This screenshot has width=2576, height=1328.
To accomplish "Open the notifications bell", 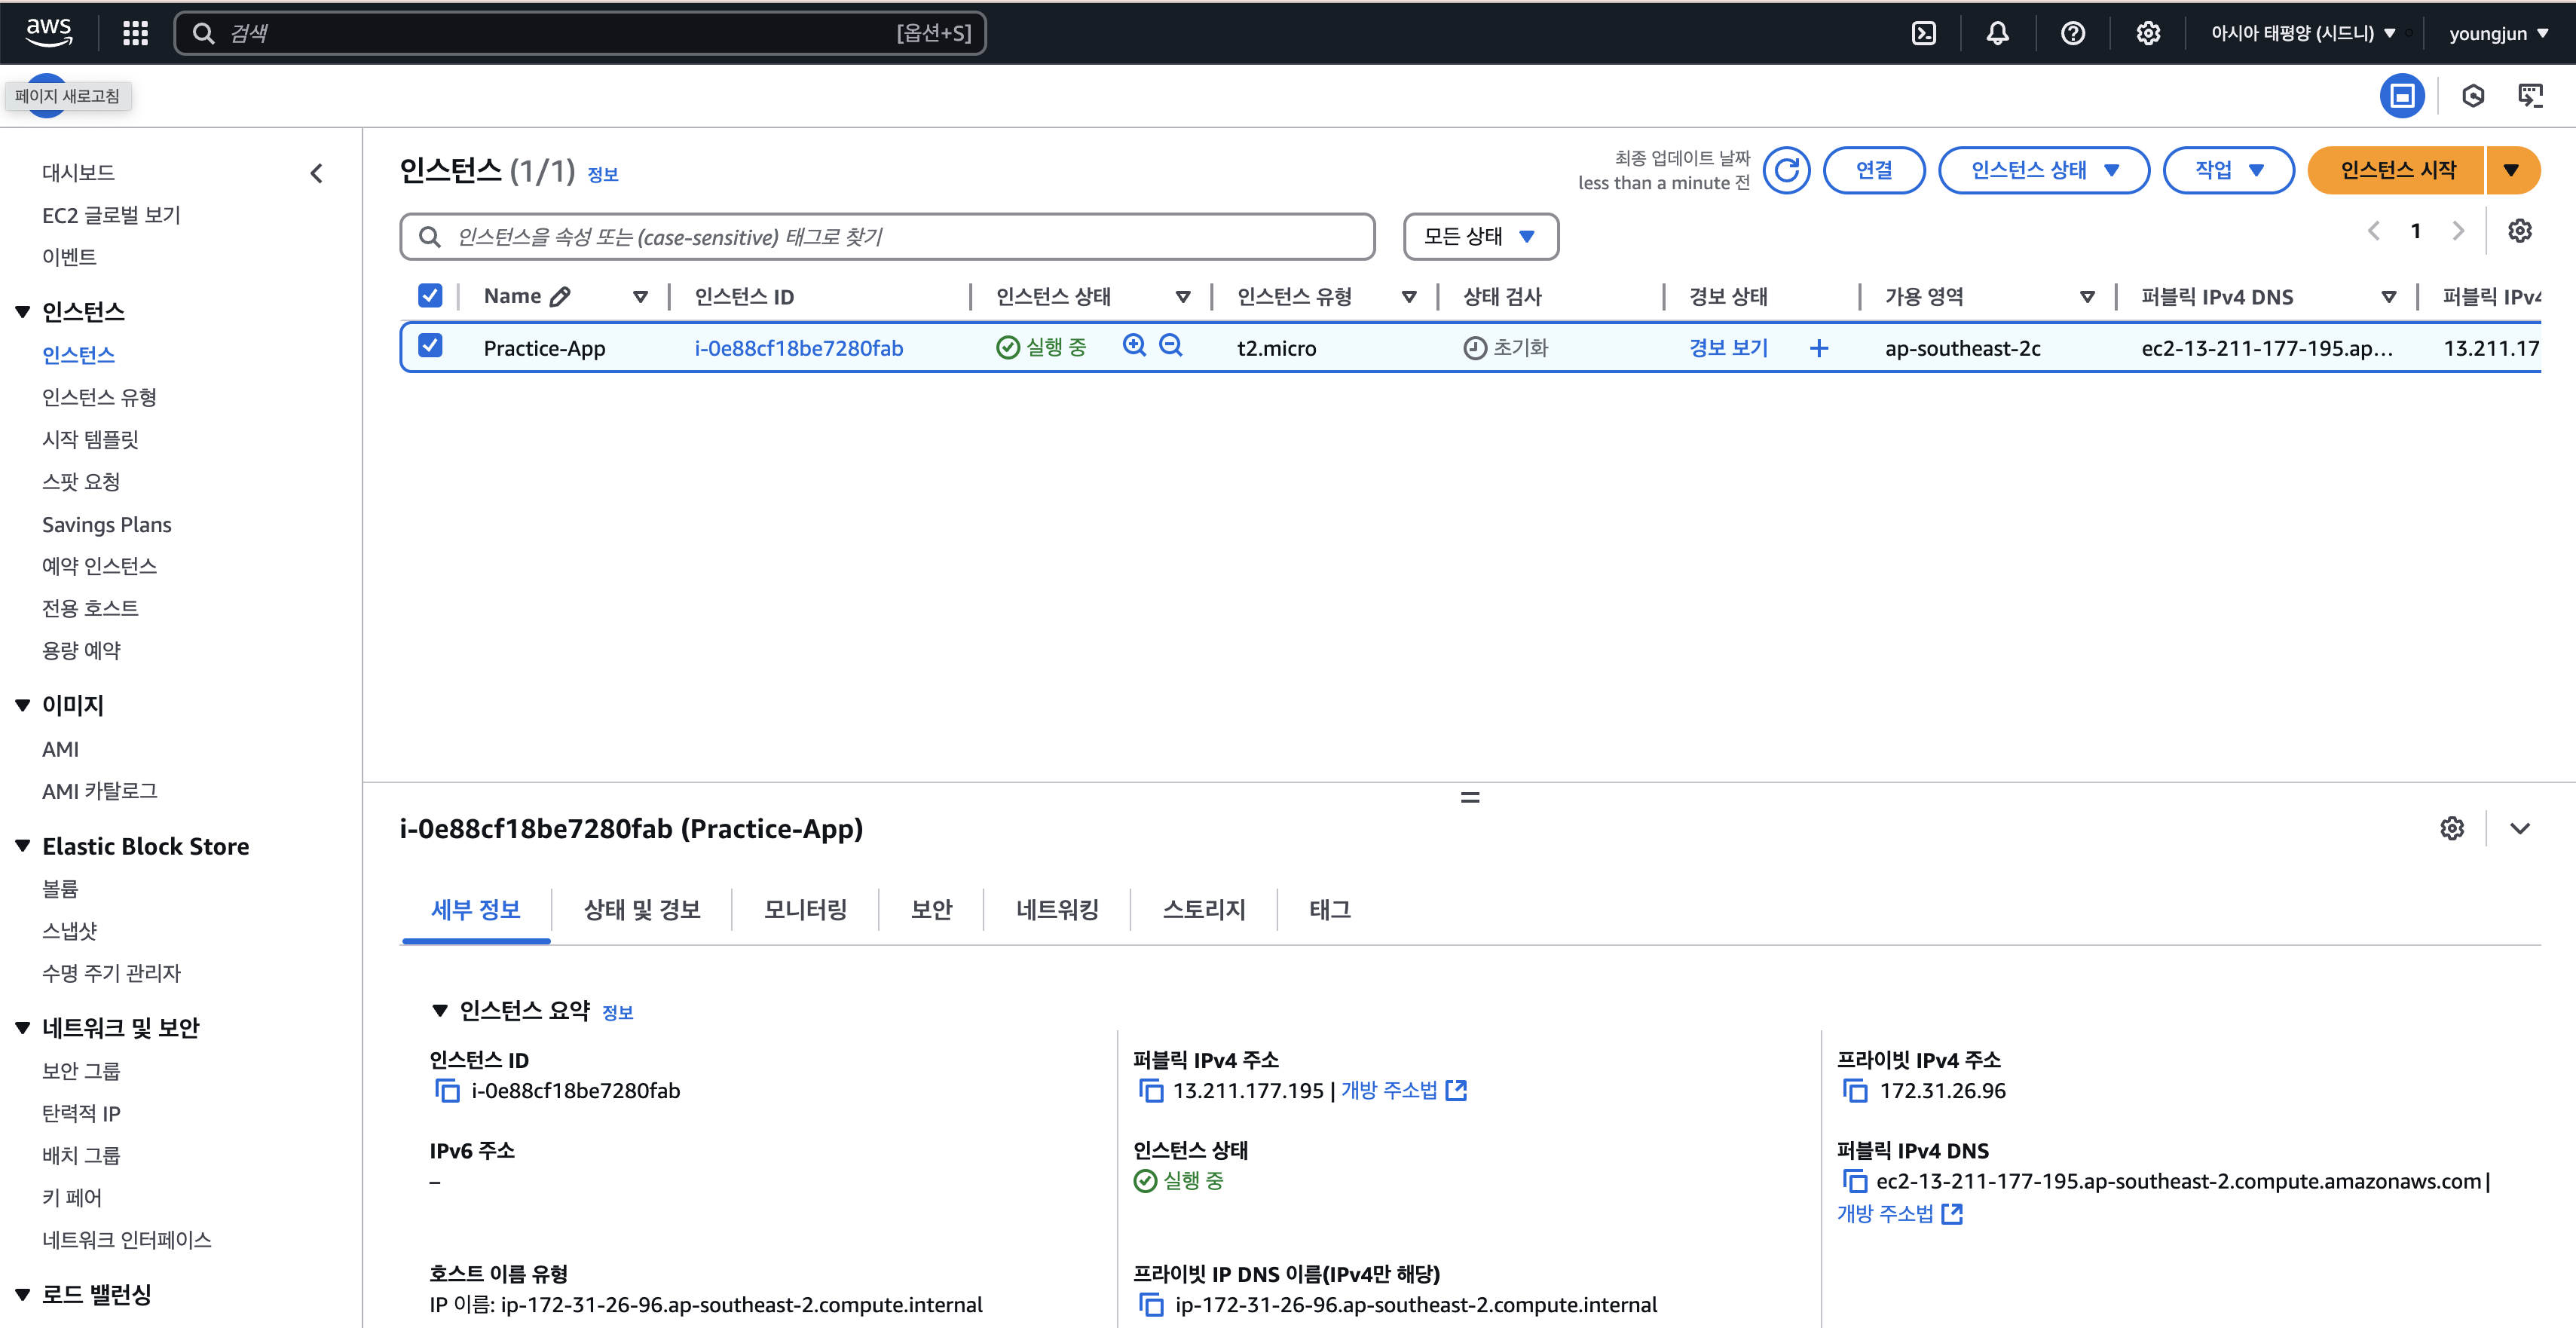I will click(x=1997, y=33).
